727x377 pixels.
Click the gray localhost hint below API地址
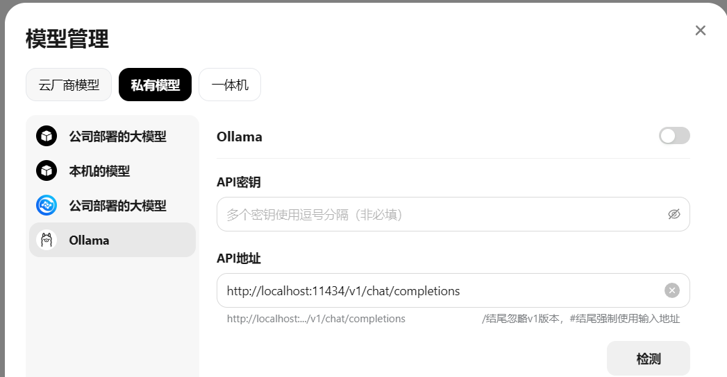tap(316, 319)
